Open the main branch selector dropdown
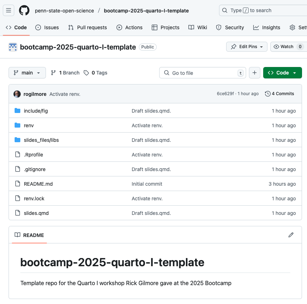 pos(27,73)
